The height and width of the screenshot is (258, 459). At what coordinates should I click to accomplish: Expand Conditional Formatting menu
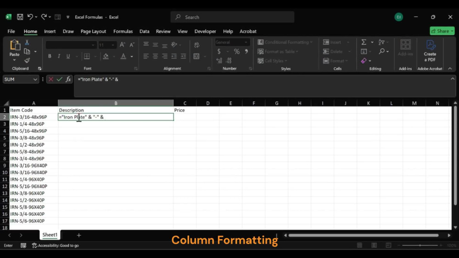click(x=285, y=42)
